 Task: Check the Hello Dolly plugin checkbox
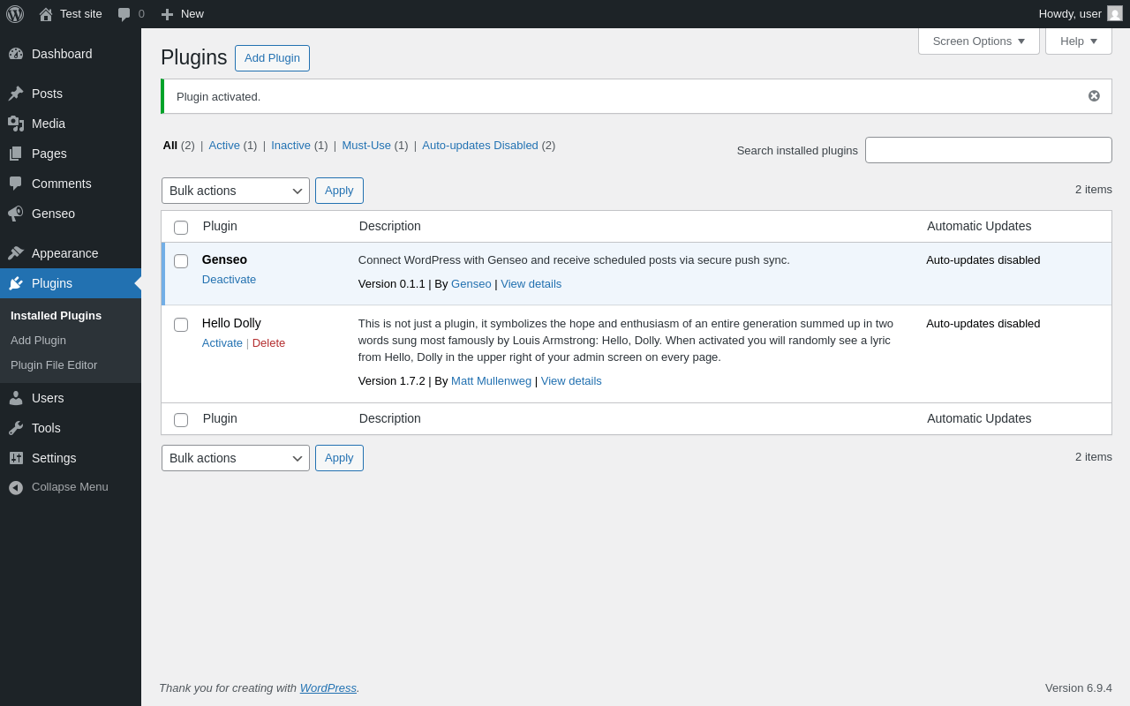click(x=181, y=325)
